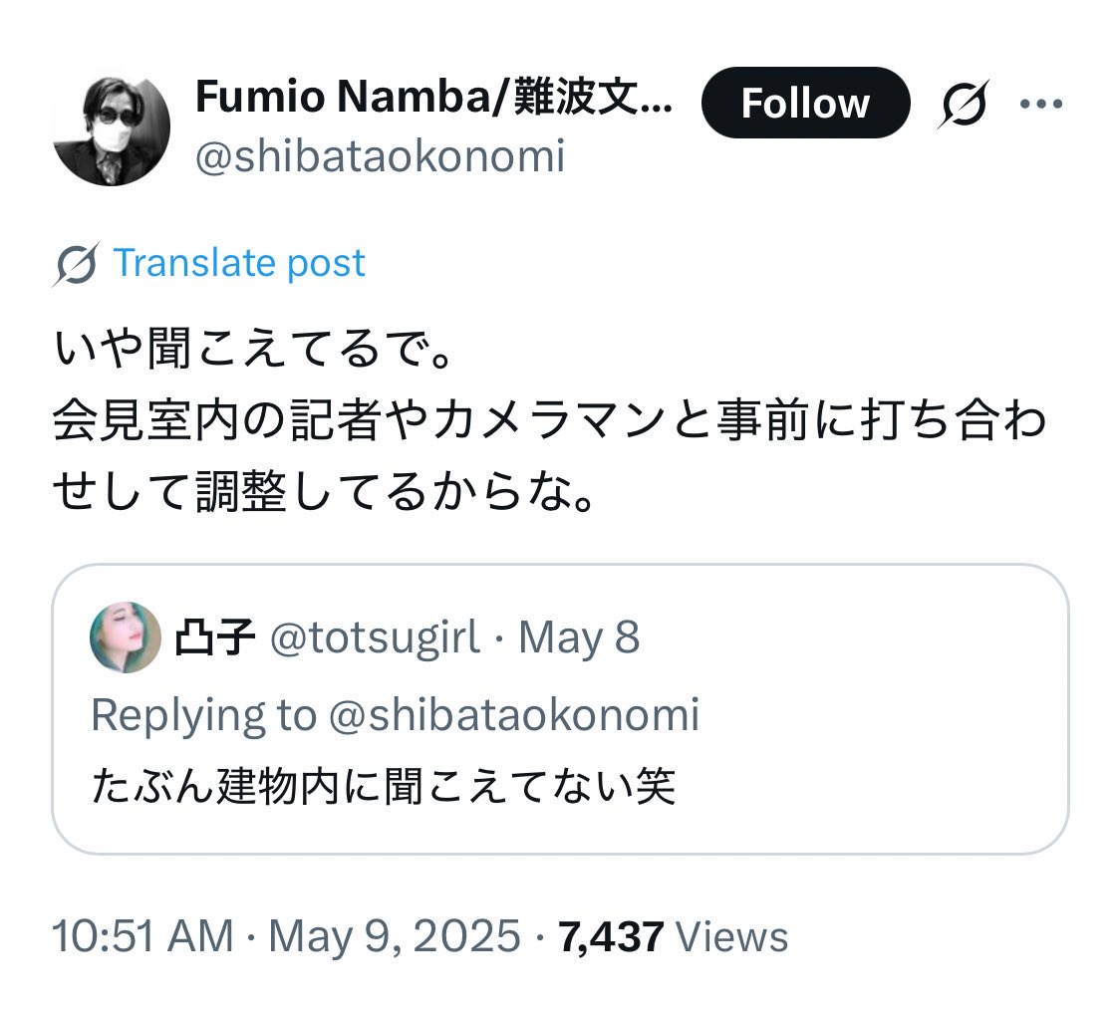Viewport: 1120px width, 1015px height.
Task: Click the May 8 date in quoted post
Action: (x=579, y=638)
